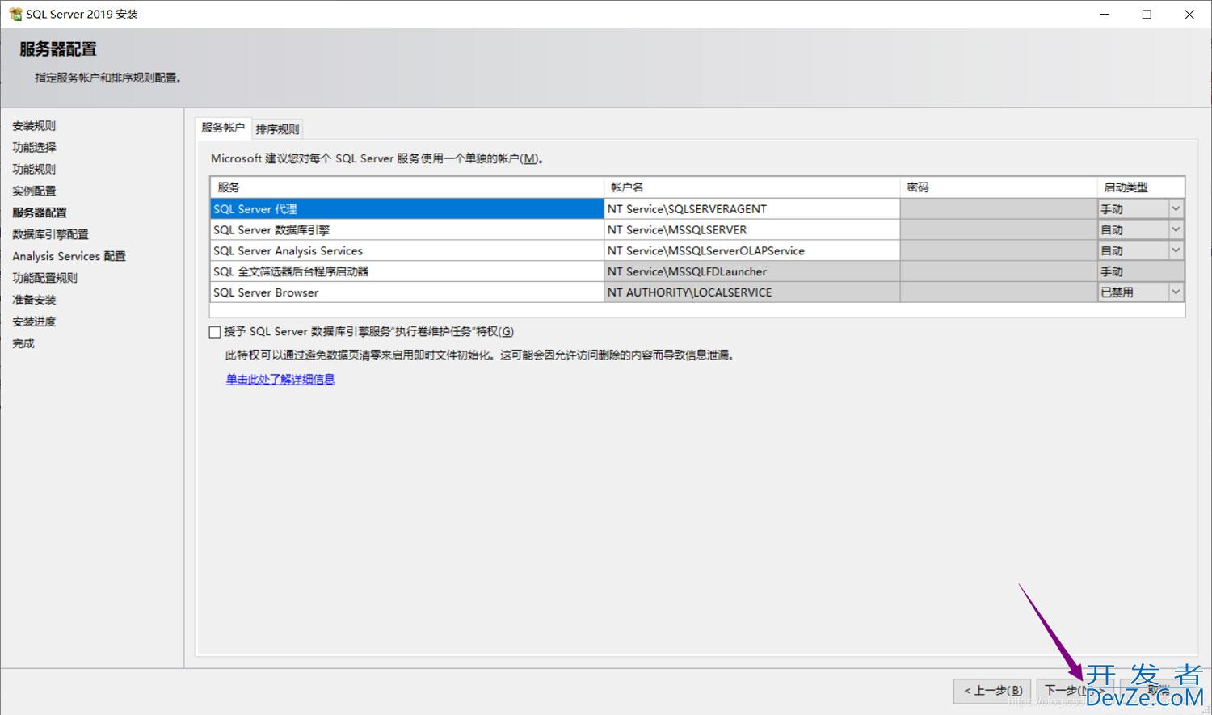Viewport: 1212px width, 715px height.
Task: Enable the 执行卷维护任务 privilege checkbox
Action: 215,332
